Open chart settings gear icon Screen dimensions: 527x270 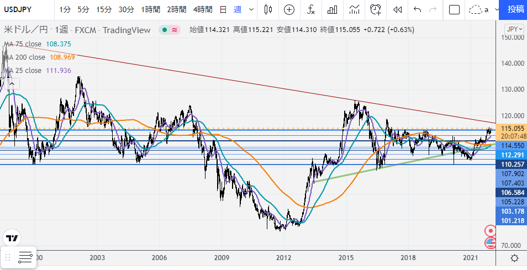514,258
